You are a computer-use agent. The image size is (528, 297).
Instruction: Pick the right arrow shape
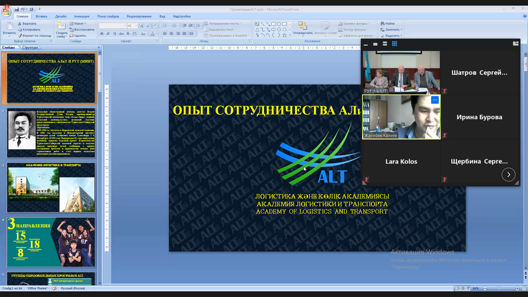(x=273, y=29)
